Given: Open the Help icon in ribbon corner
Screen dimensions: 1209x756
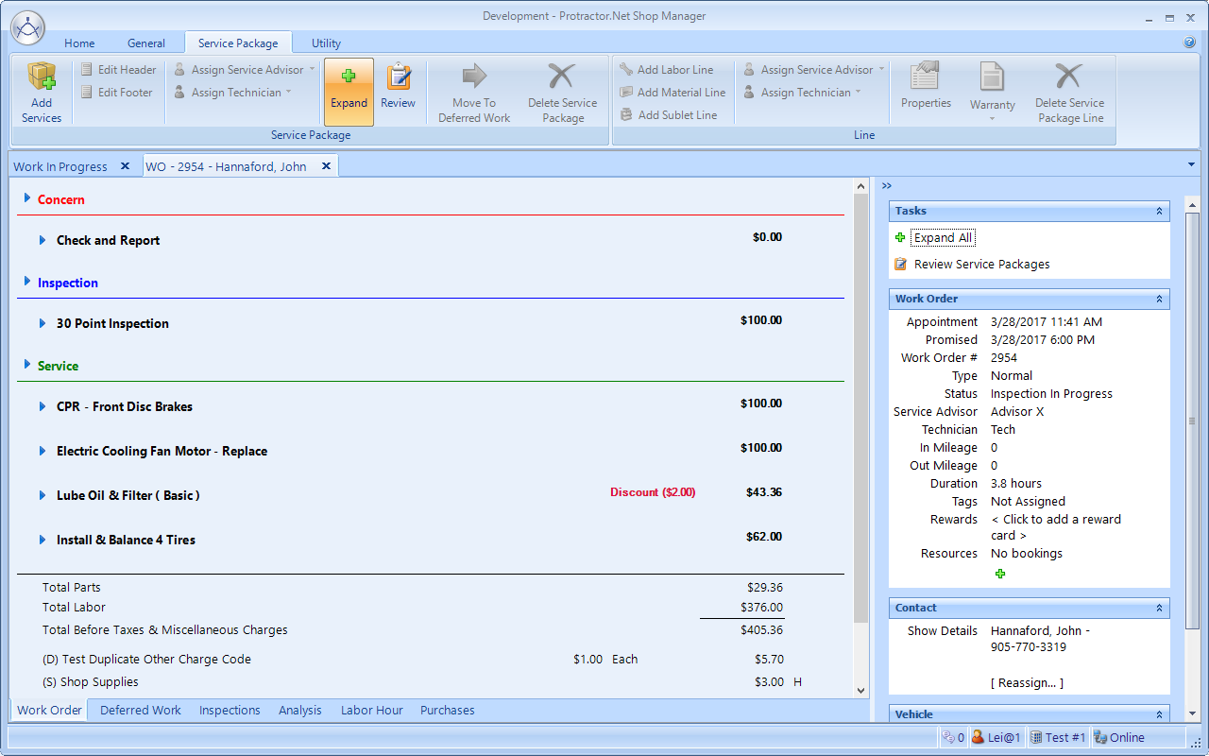Looking at the screenshot, I should [x=1189, y=43].
